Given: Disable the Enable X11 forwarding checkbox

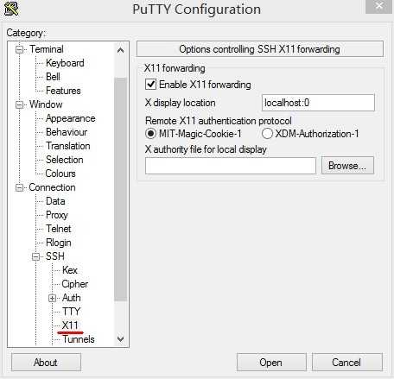Looking at the screenshot, I should click(150, 85).
